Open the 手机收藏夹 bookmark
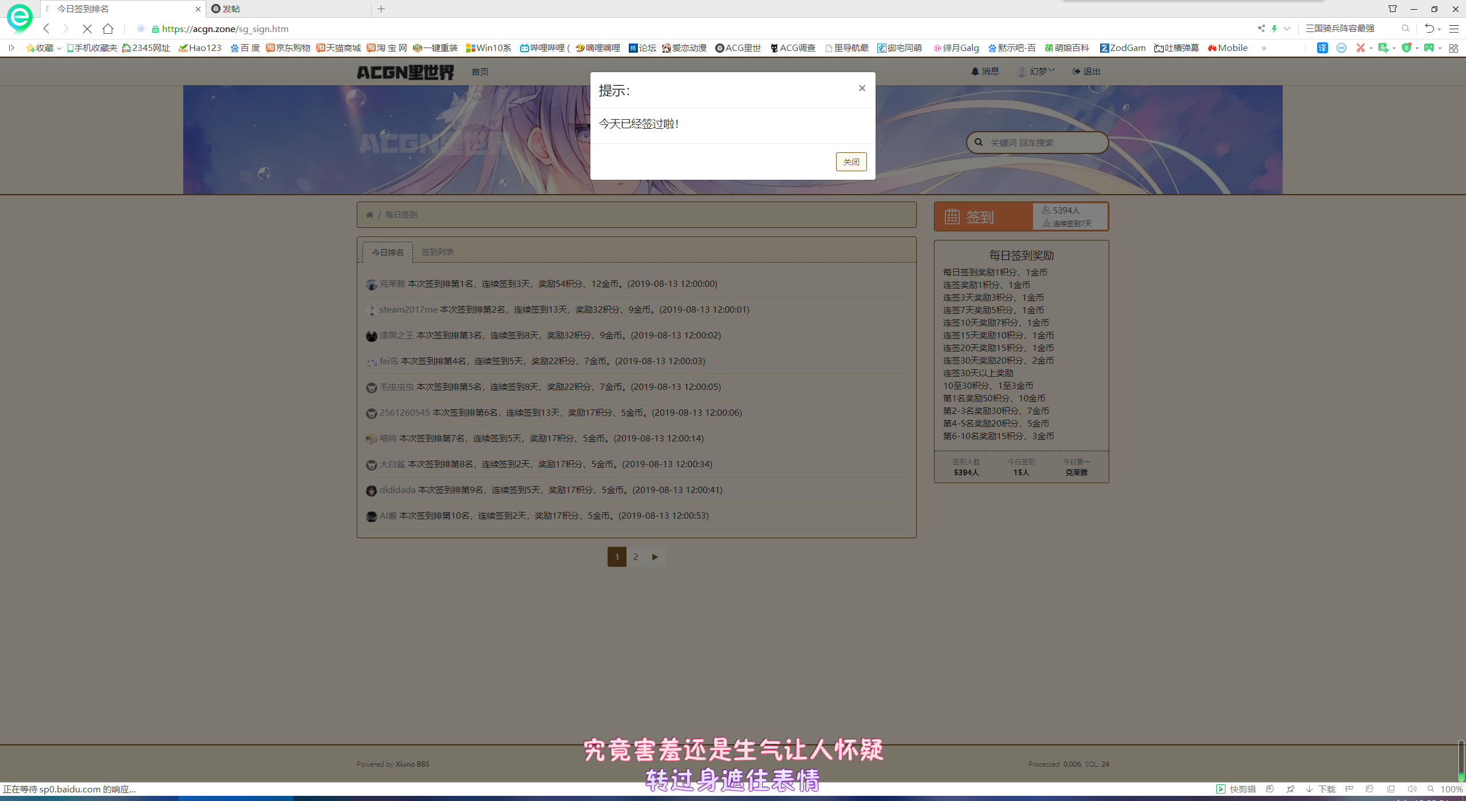Viewport: 1466px width, 801px height. tap(92, 48)
